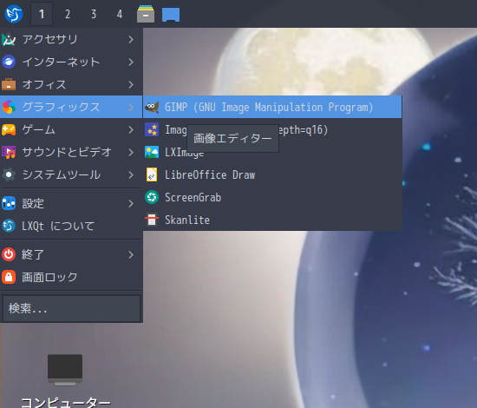Expand the グラフィックス submenu arrow
Image resolution: width=477 pixels, height=408 pixels.
point(131,107)
